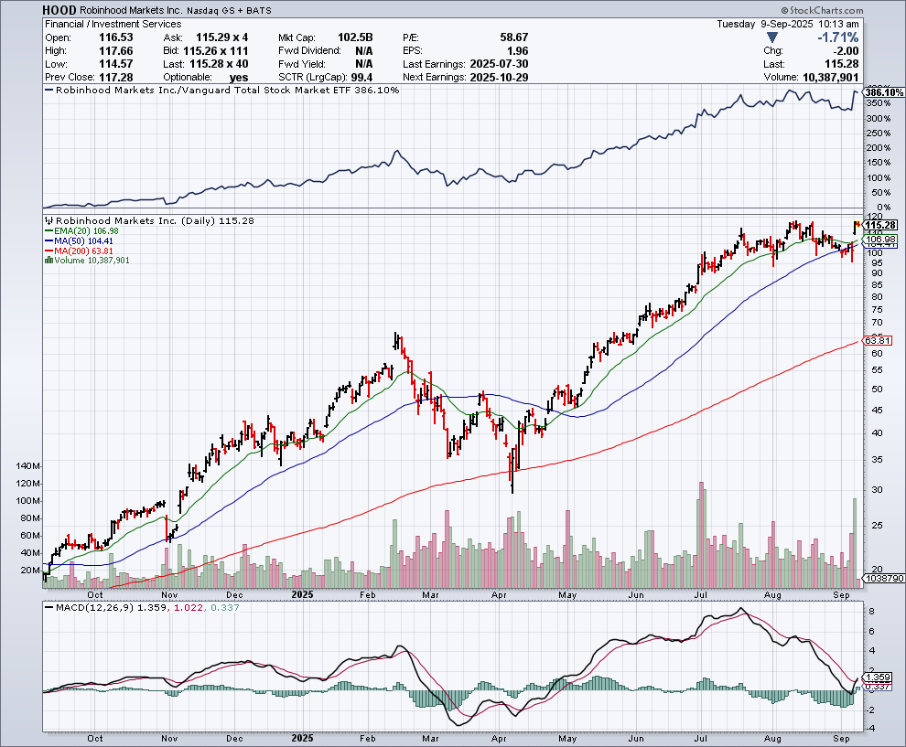Click the Chg value -2.00

[846, 50]
